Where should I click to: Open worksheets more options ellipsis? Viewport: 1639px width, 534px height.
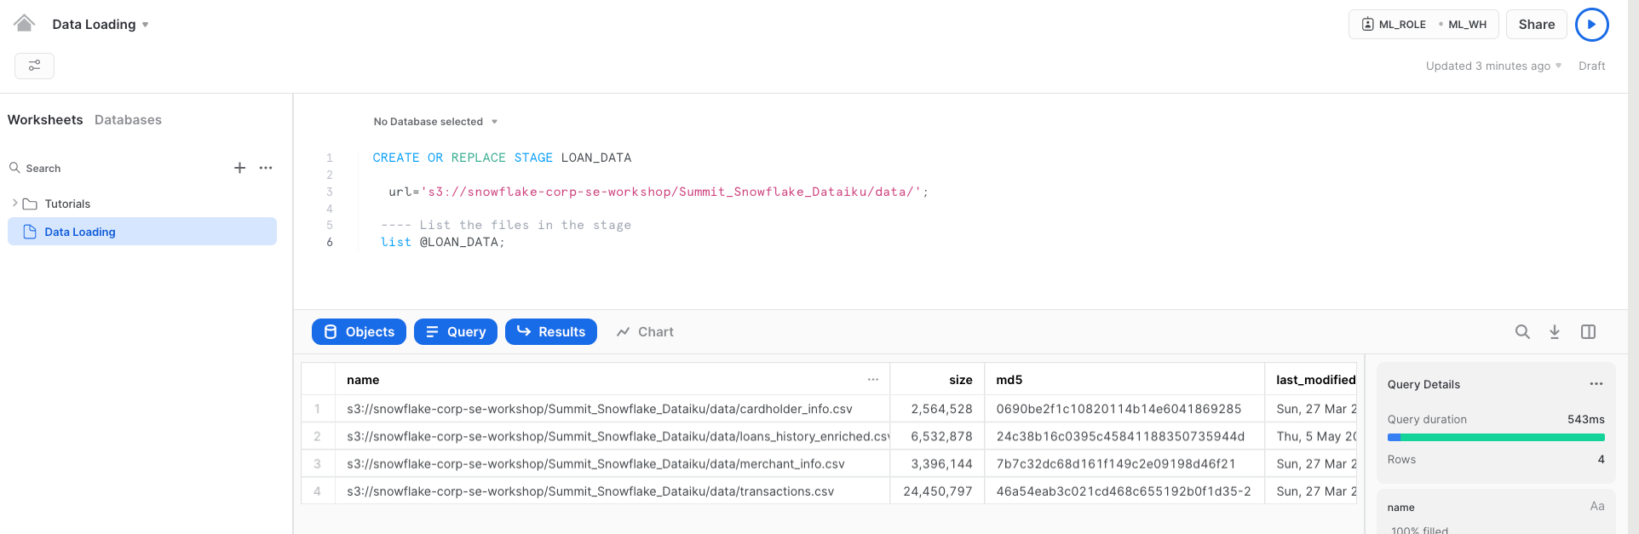click(266, 168)
